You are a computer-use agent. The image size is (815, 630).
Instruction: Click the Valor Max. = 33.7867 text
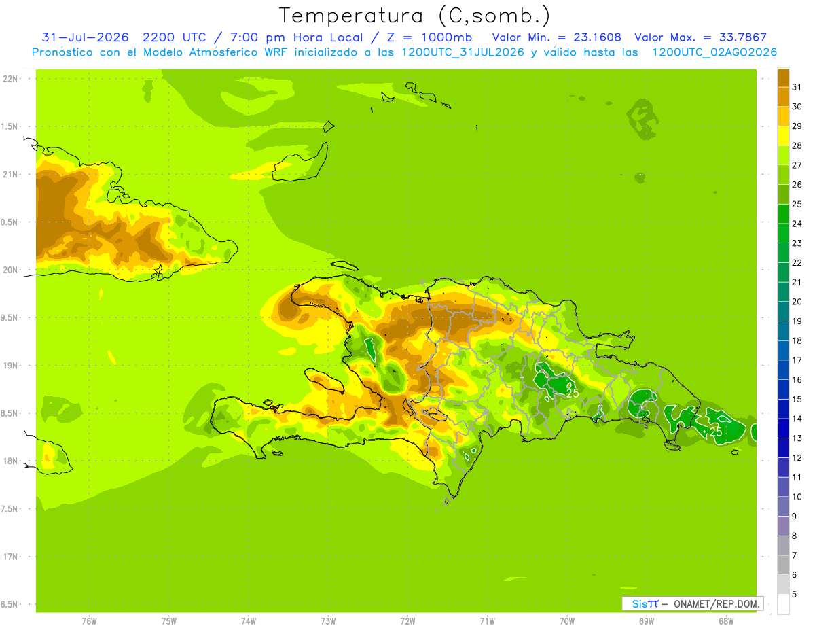700,37
